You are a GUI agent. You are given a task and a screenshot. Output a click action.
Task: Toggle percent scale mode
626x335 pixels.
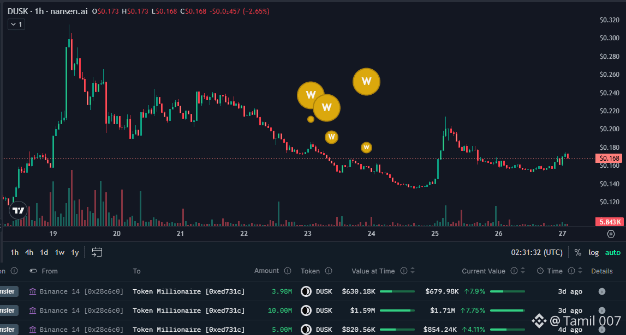pyautogui.click(x=577, y=253)
